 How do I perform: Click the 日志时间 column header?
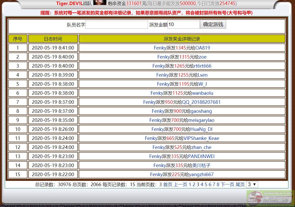click(x=53, y=39)
